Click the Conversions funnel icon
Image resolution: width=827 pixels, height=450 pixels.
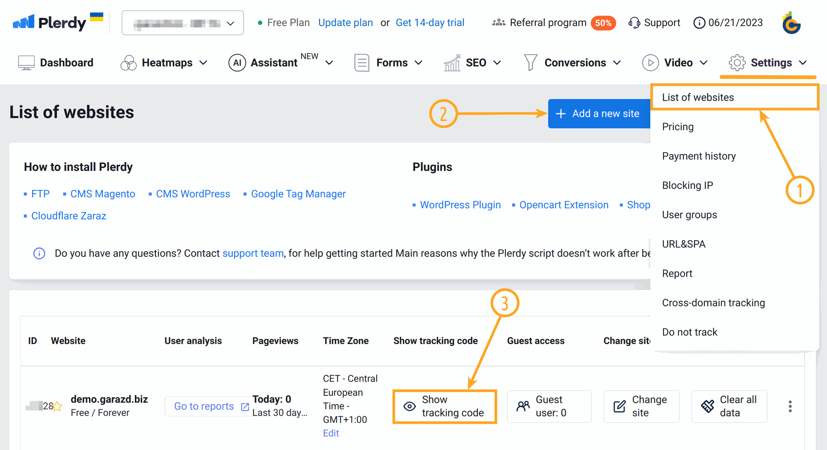[531, 63]
